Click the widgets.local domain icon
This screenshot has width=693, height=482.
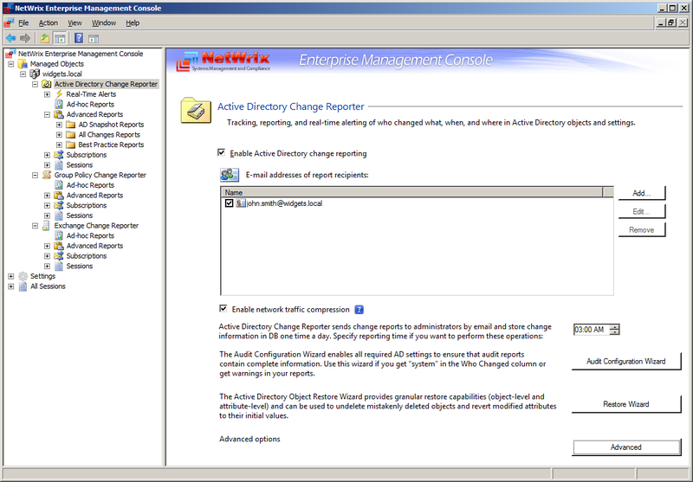35,74
